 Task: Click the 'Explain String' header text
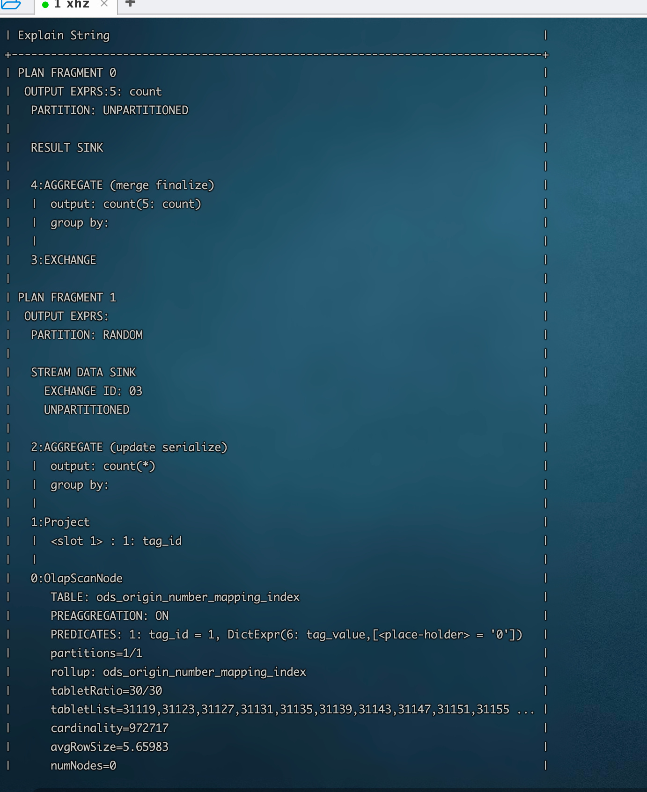[64, 36]
